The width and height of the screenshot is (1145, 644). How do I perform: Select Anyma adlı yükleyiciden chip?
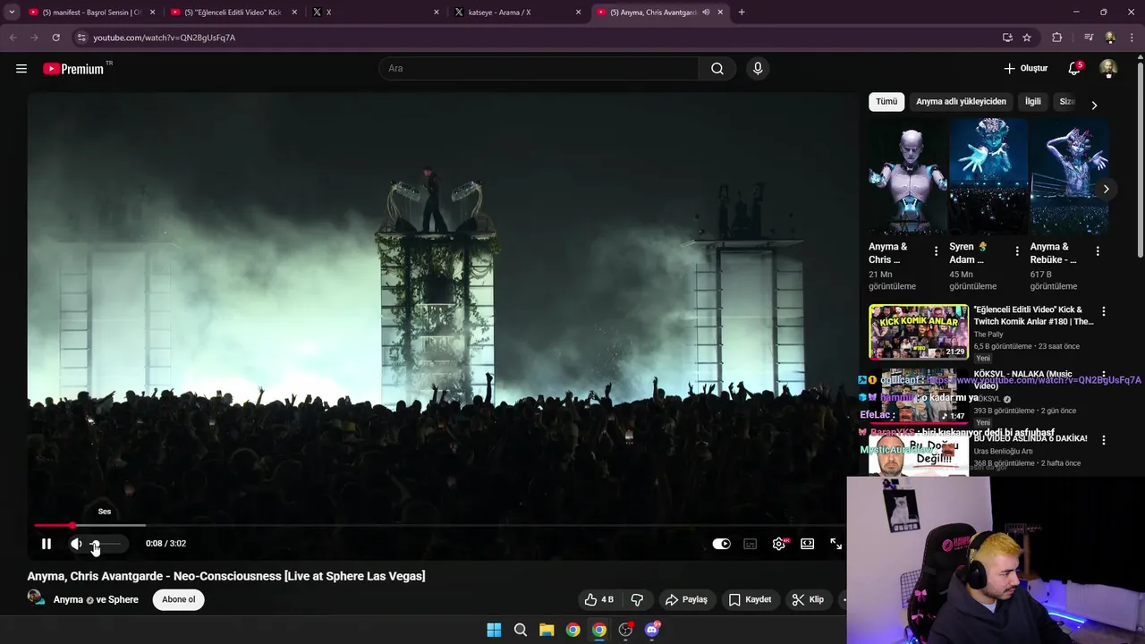click(961, 101)
